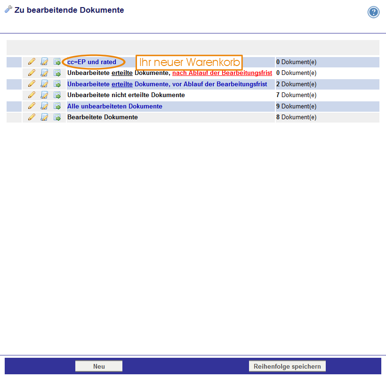386x379 pixels.
Task: Open Unbearbeitete erteilte Dokumente nach Ablauf der Bearbeitungsfrist
Action: point(169,73)
